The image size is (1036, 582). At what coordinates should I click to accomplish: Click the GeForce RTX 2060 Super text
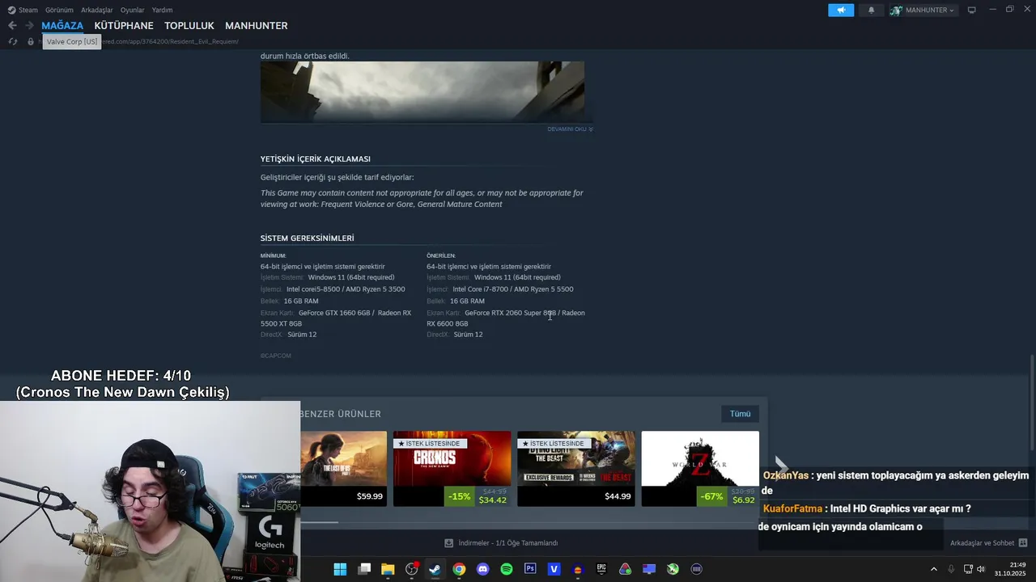510,313
